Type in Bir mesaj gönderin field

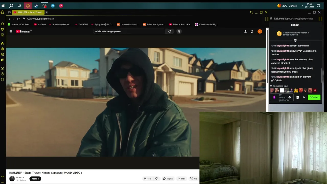pyautogui.click(x=282, y=97)
